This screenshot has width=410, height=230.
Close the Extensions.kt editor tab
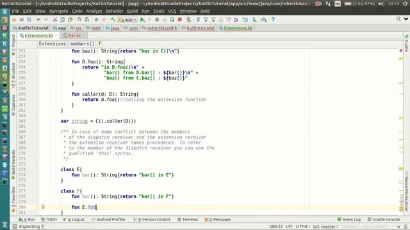(56, 36)
